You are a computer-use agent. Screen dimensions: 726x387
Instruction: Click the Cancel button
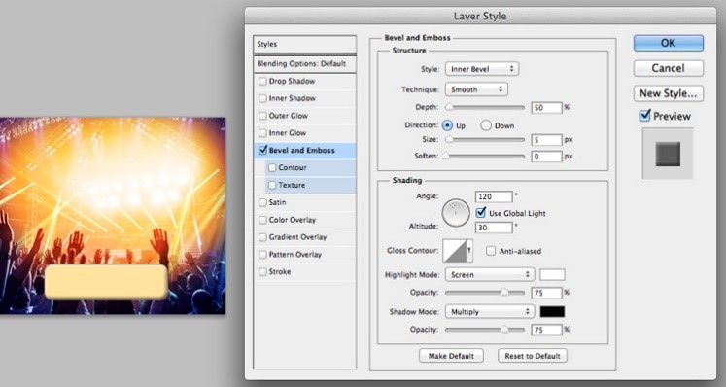point(668,68)
